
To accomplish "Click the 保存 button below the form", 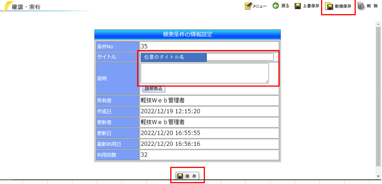I will tap(187, 176).
